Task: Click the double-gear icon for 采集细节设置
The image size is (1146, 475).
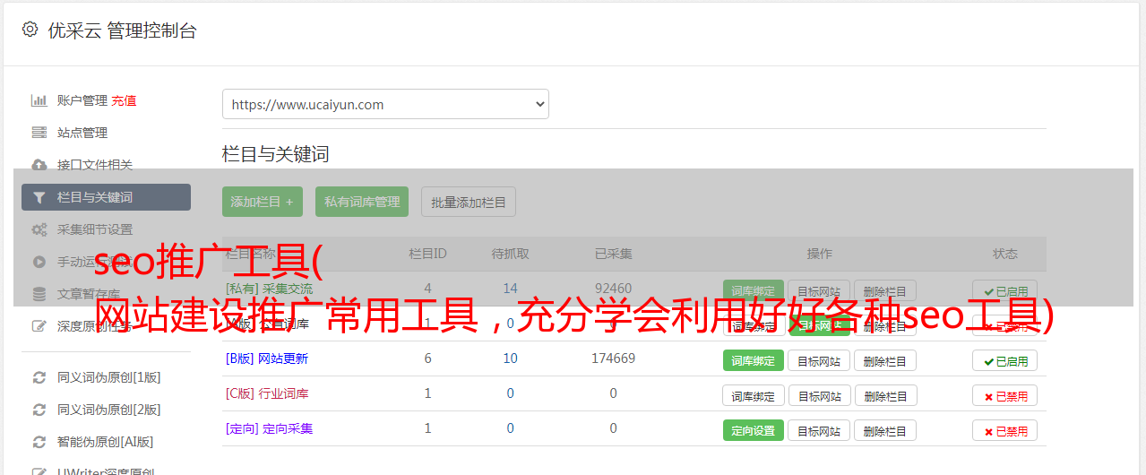Action: coord(39,229)
